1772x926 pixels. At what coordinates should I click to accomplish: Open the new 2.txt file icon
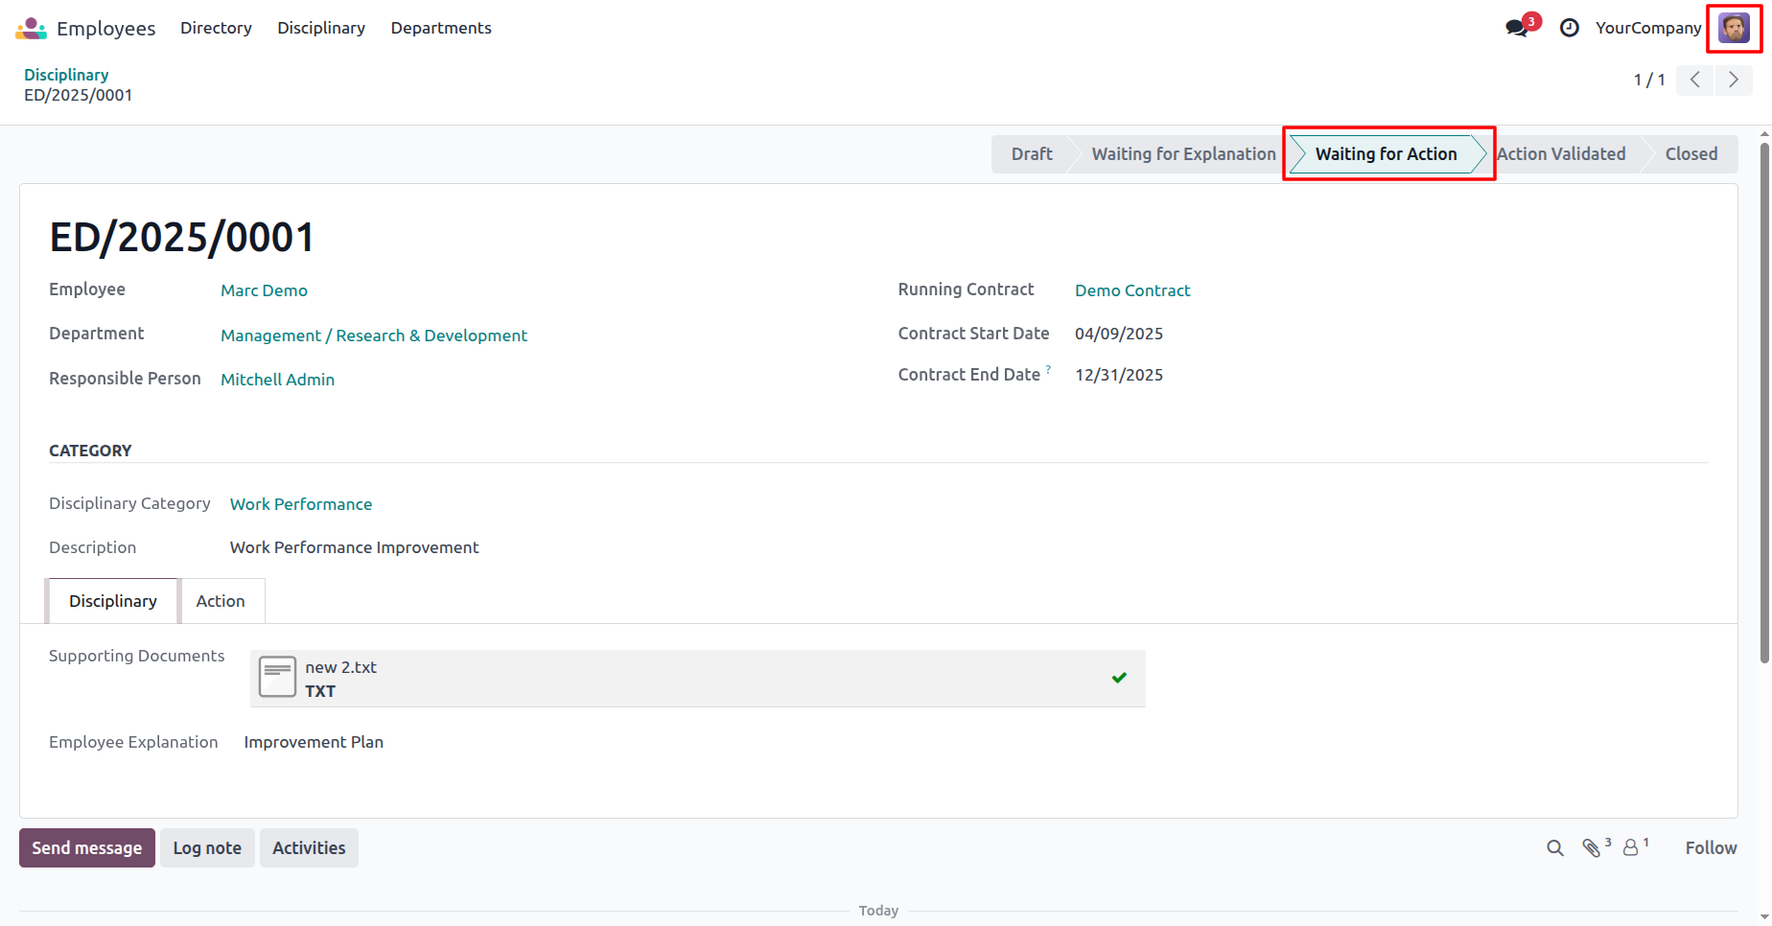[x=277, y=678]
